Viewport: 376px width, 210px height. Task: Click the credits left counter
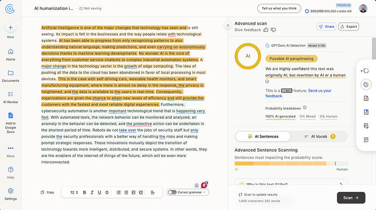tap(328, 11)
